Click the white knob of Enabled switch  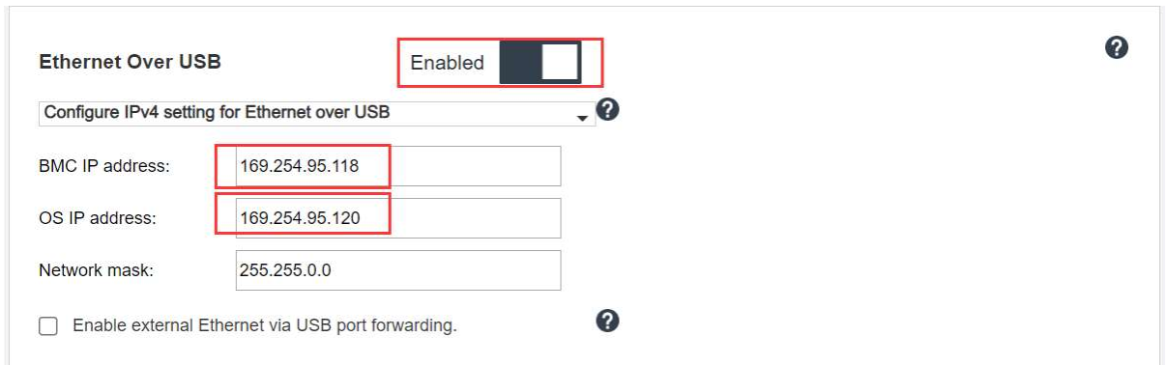point(561,63)
